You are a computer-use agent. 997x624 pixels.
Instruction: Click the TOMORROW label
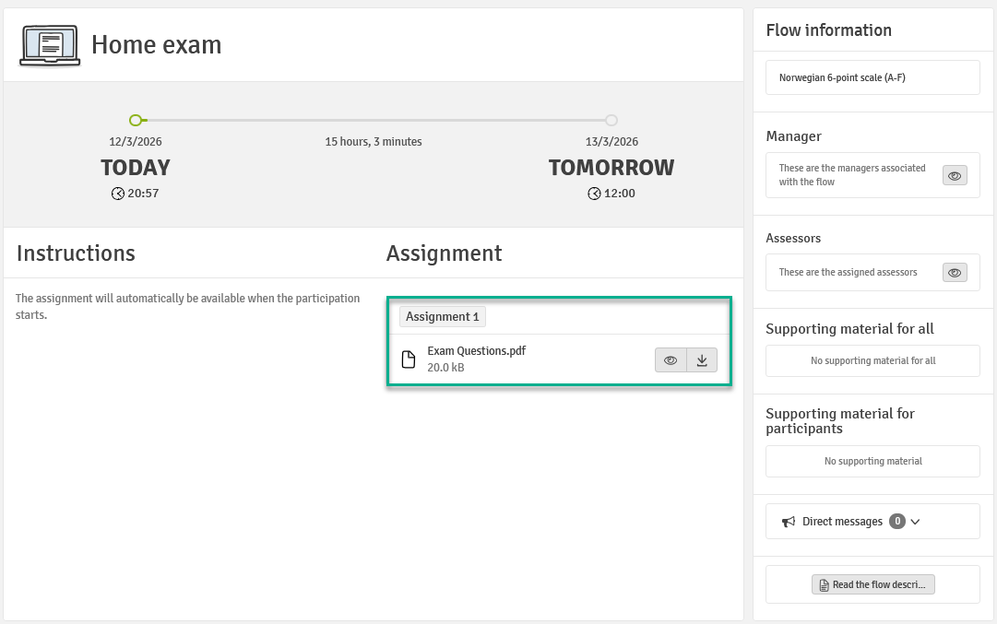[x=611, y=168]
